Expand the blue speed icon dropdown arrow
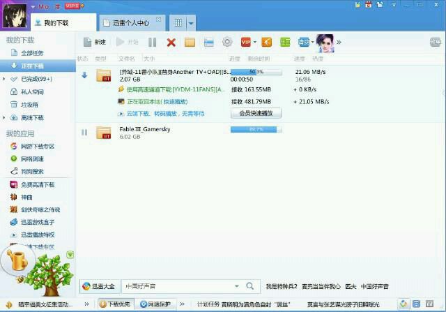Screen dimensions: 446x312 point(313,42)
